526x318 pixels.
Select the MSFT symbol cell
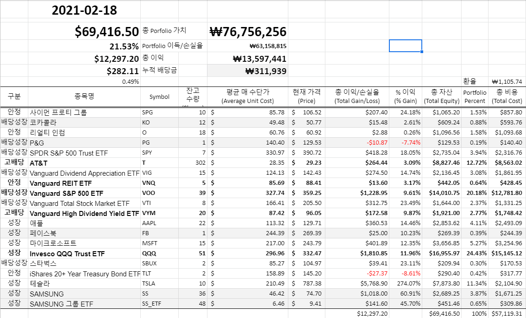[159, 243]
